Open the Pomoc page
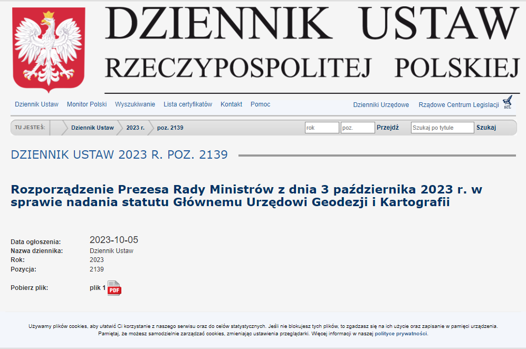The height and width of the screenshot is (349, 526). pyautogui.click(x=260, y=104)
